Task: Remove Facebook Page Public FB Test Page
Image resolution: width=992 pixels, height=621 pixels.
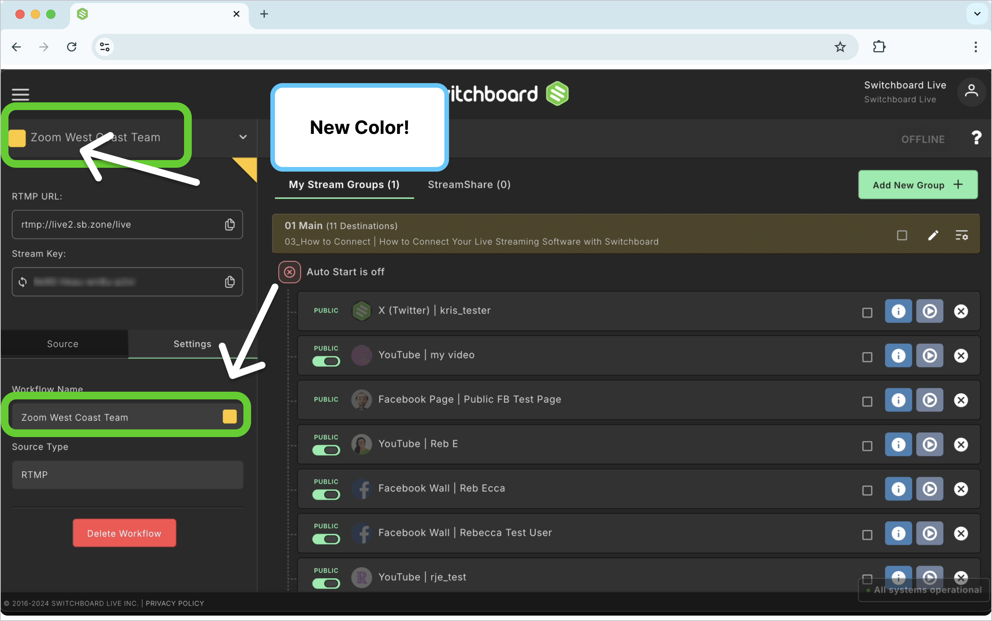Action: [961, 400]
